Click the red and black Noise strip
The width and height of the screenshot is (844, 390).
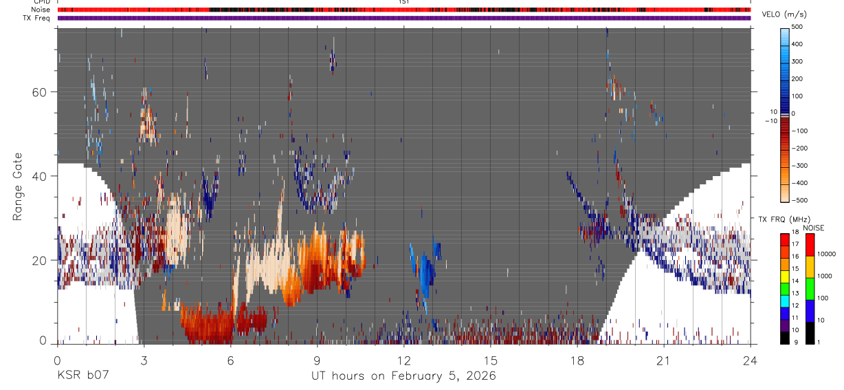click(x=404, y=10)
